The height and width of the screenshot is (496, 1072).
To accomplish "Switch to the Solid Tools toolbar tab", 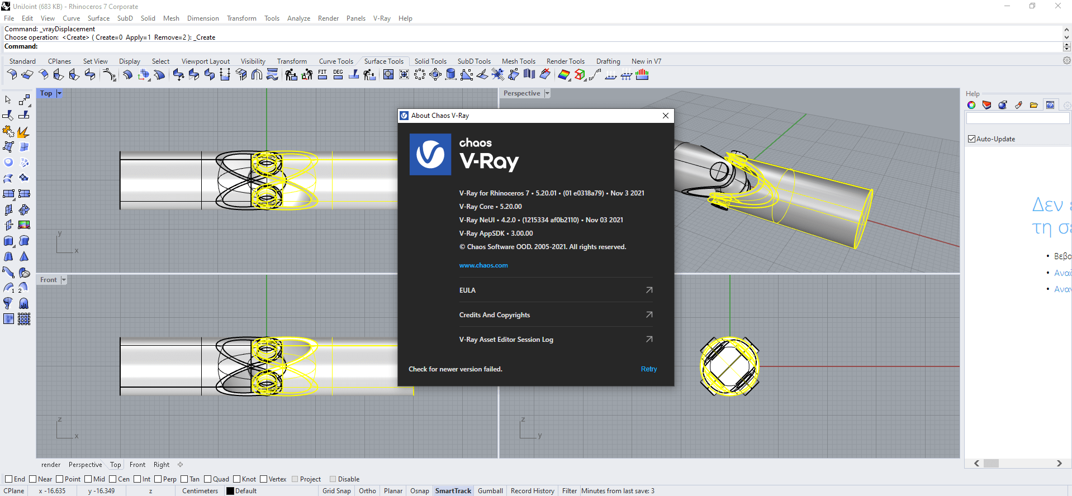I will pos(430,61).
